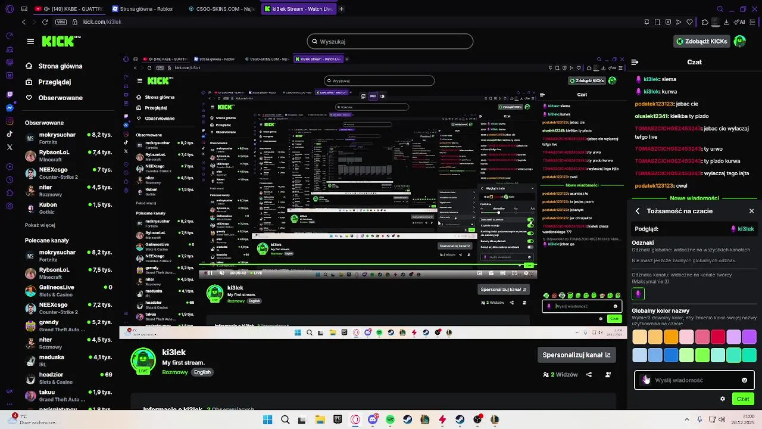
Task: Open the user avatar menu in Kick header
Action: (x=739, y=41)
